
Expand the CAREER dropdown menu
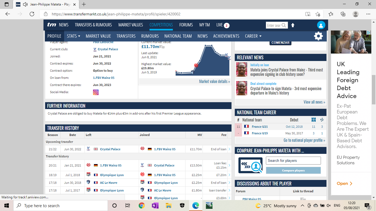[253, 36]
